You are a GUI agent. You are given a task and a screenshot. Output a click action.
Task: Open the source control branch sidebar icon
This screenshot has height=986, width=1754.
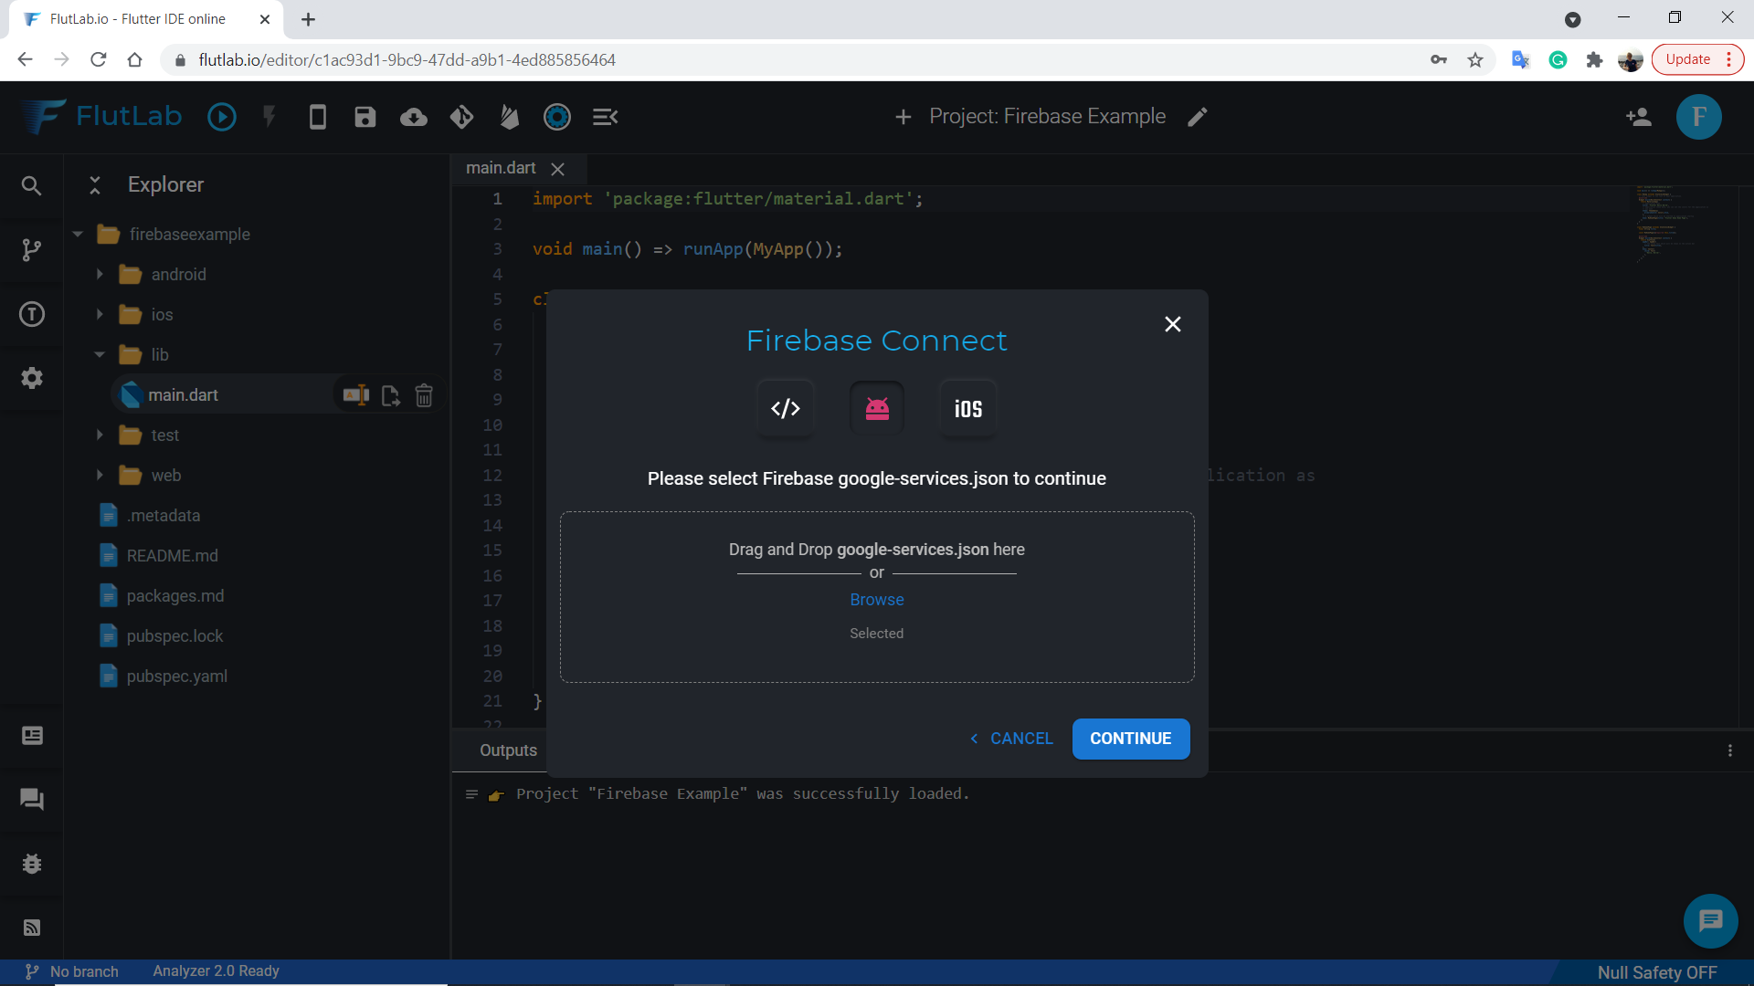click(x=32, y=250)
